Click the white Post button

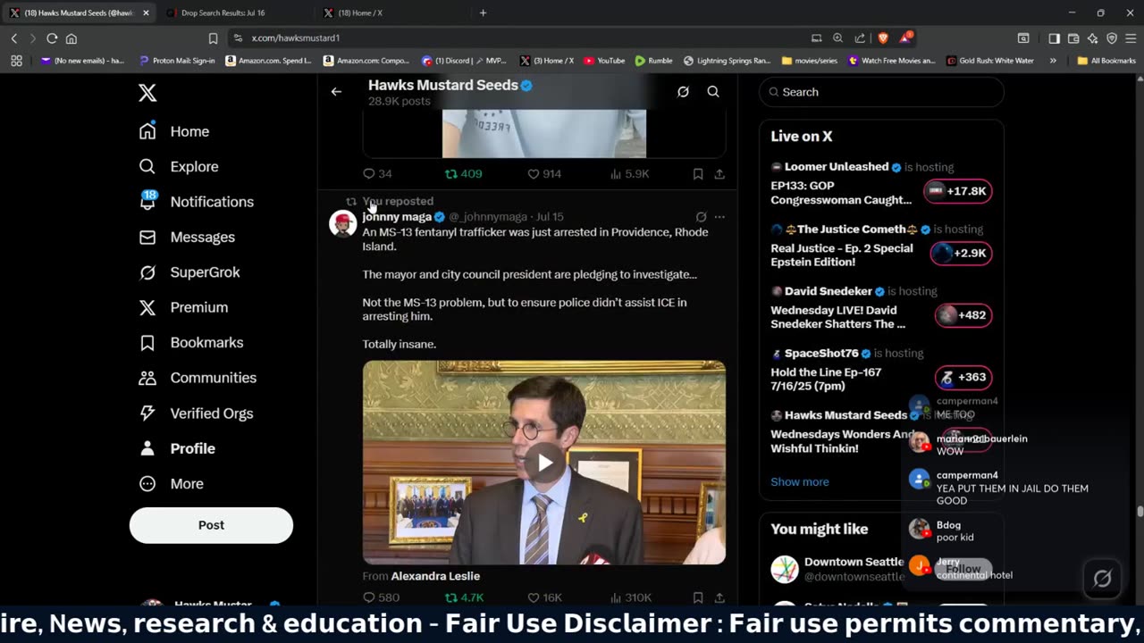[211, 525]
